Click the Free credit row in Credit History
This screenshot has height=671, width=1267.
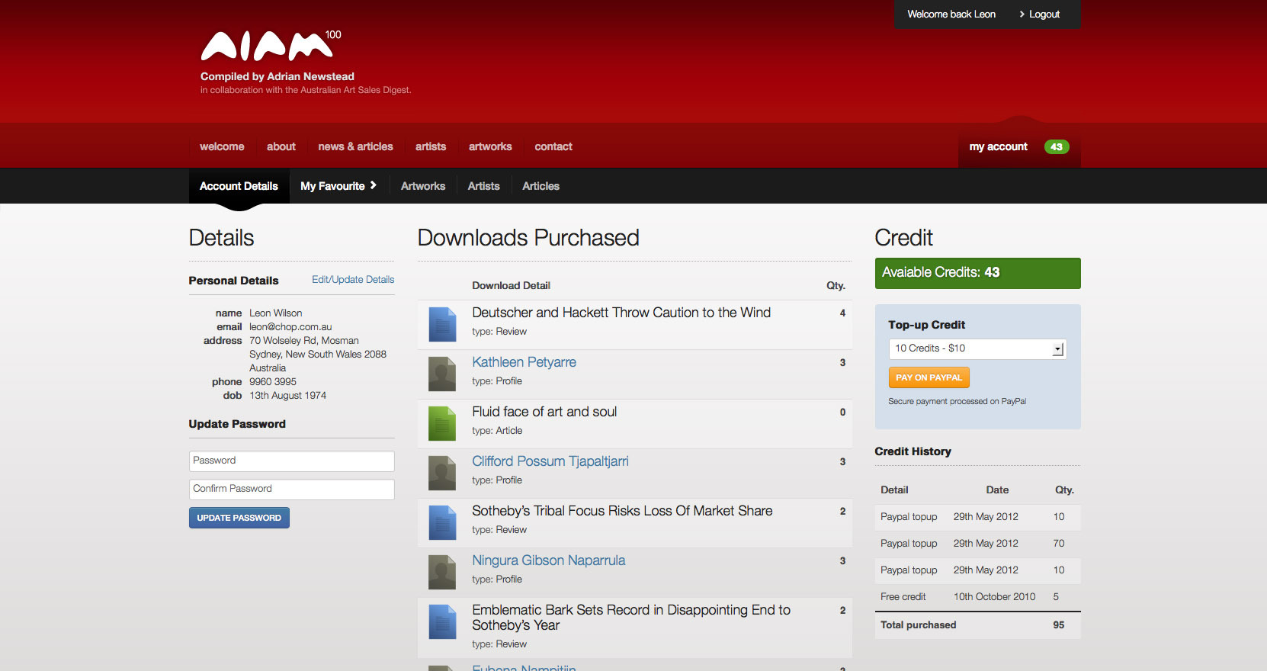(x=977, y=597)
